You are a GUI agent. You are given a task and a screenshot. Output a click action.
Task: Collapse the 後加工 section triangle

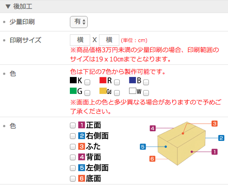(8, 7)
